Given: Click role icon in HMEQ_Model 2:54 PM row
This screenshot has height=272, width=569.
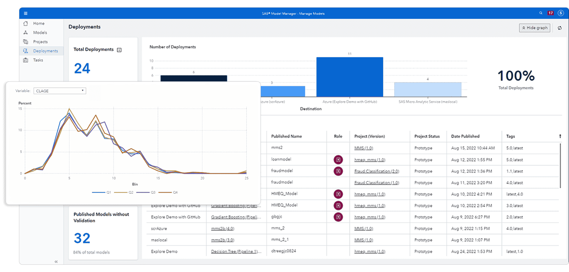Looking at the screenshot, I should pyautogui.click(x=338, y=205).
